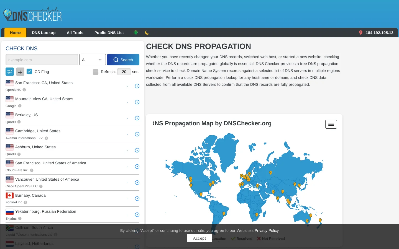The width and height of the screenshot is (399, 249).
Task: Click the refresh seconds field showing 20
Action: click(124, 72)
